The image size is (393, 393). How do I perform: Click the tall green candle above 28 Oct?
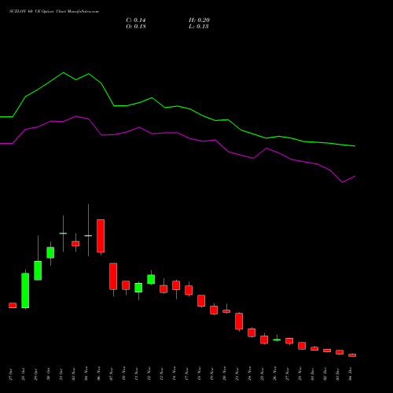[x=25, y=291]
